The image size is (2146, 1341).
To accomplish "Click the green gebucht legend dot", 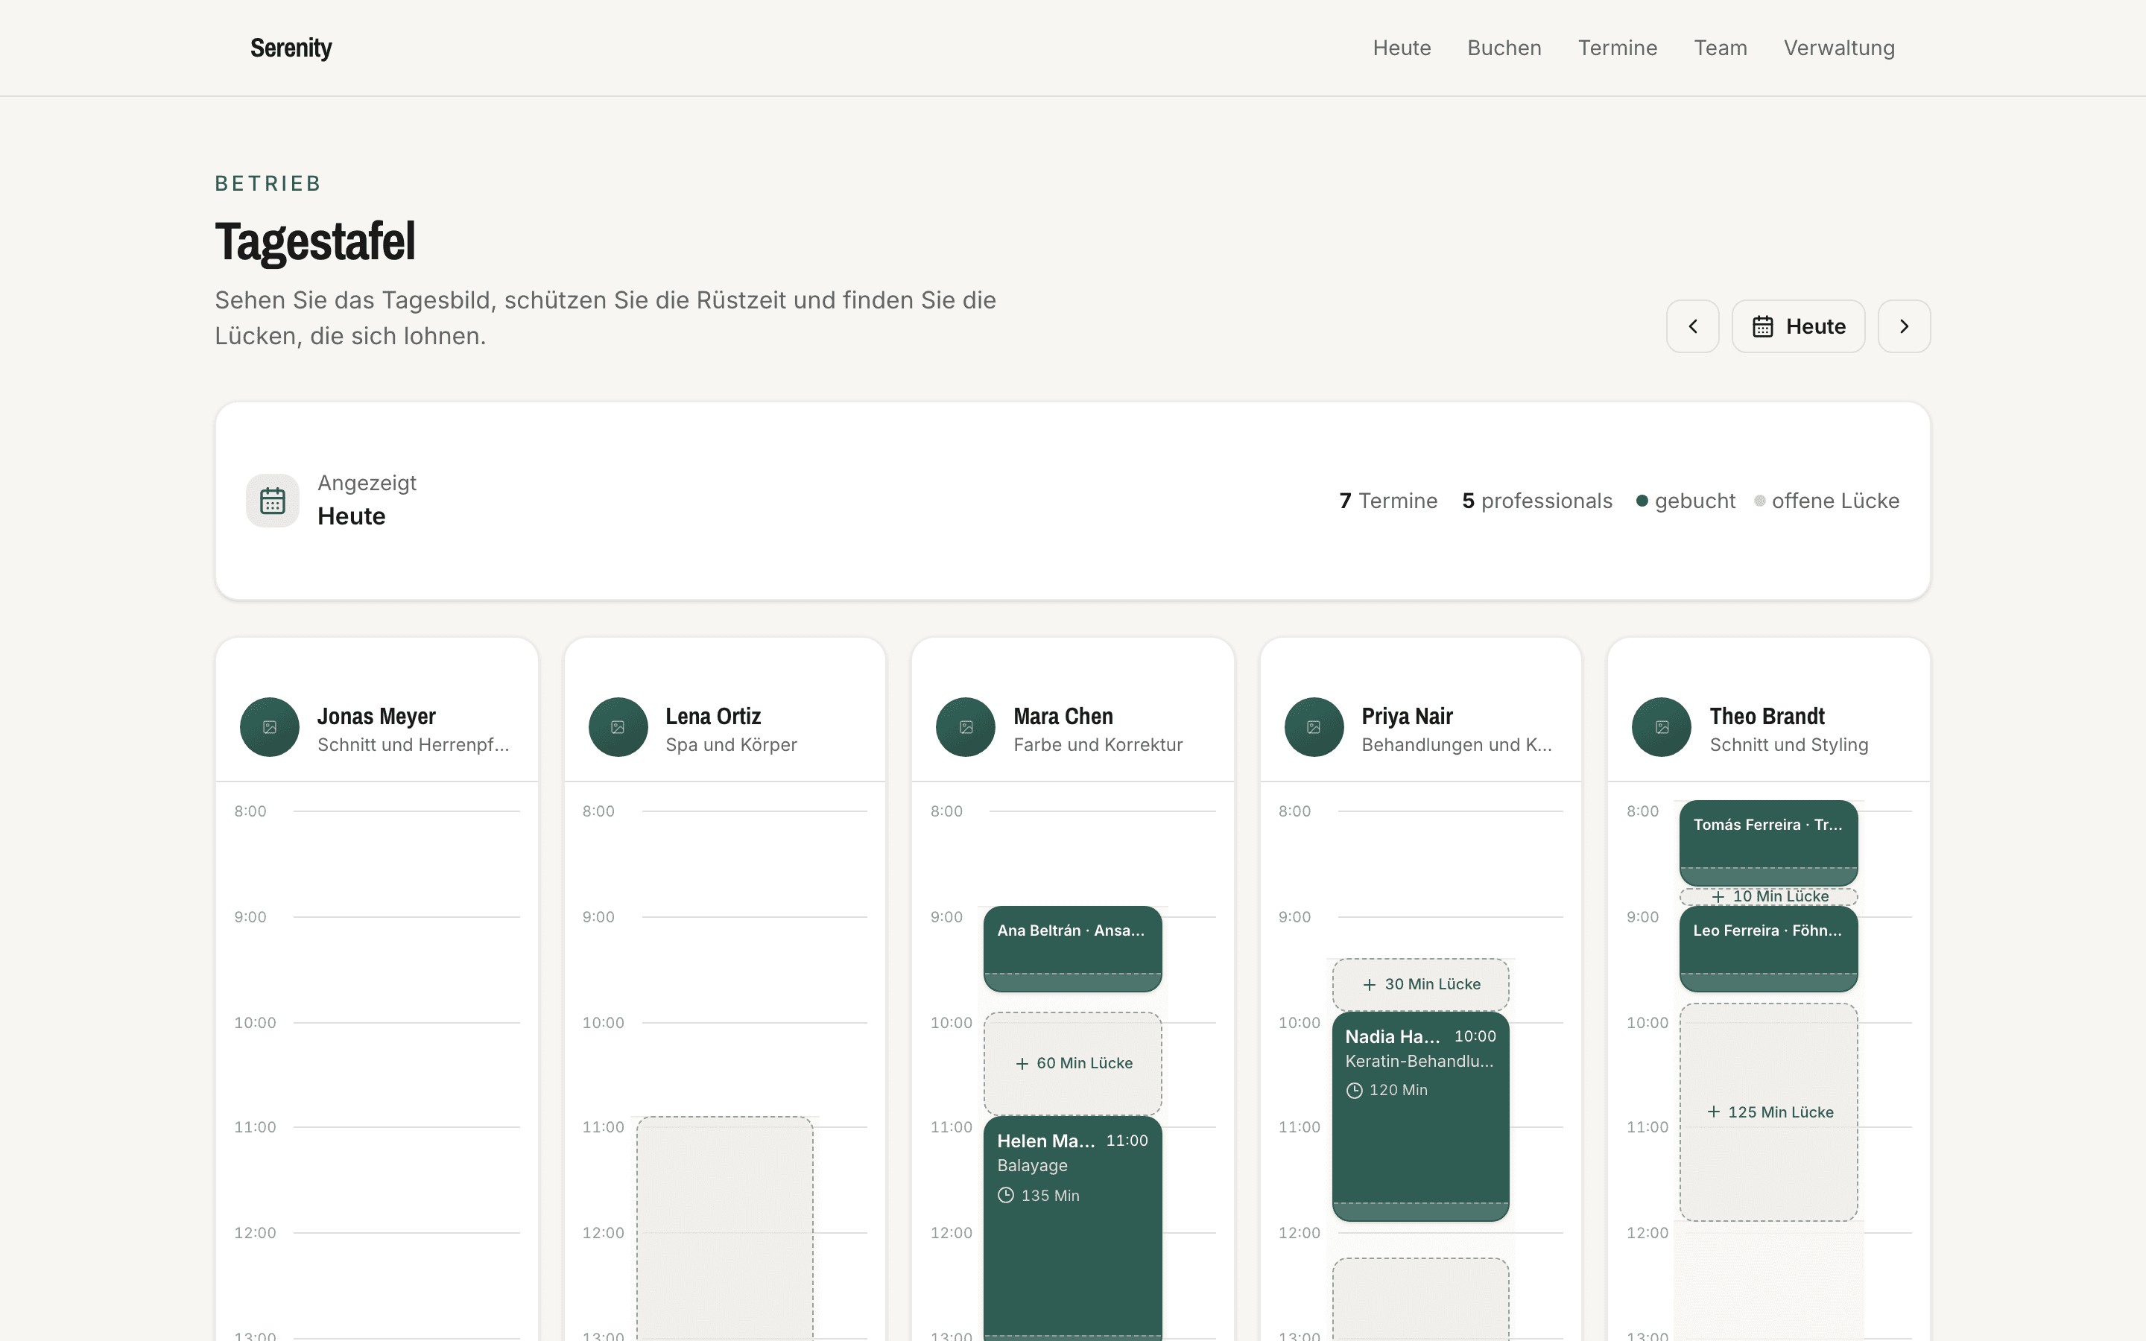I will [1642, 501].
